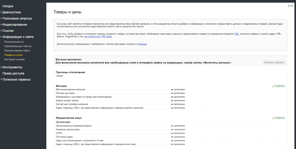Select the highlighted Товары и цены subsection
Viewport: 296px width, 149px height.
pos(13,55)
